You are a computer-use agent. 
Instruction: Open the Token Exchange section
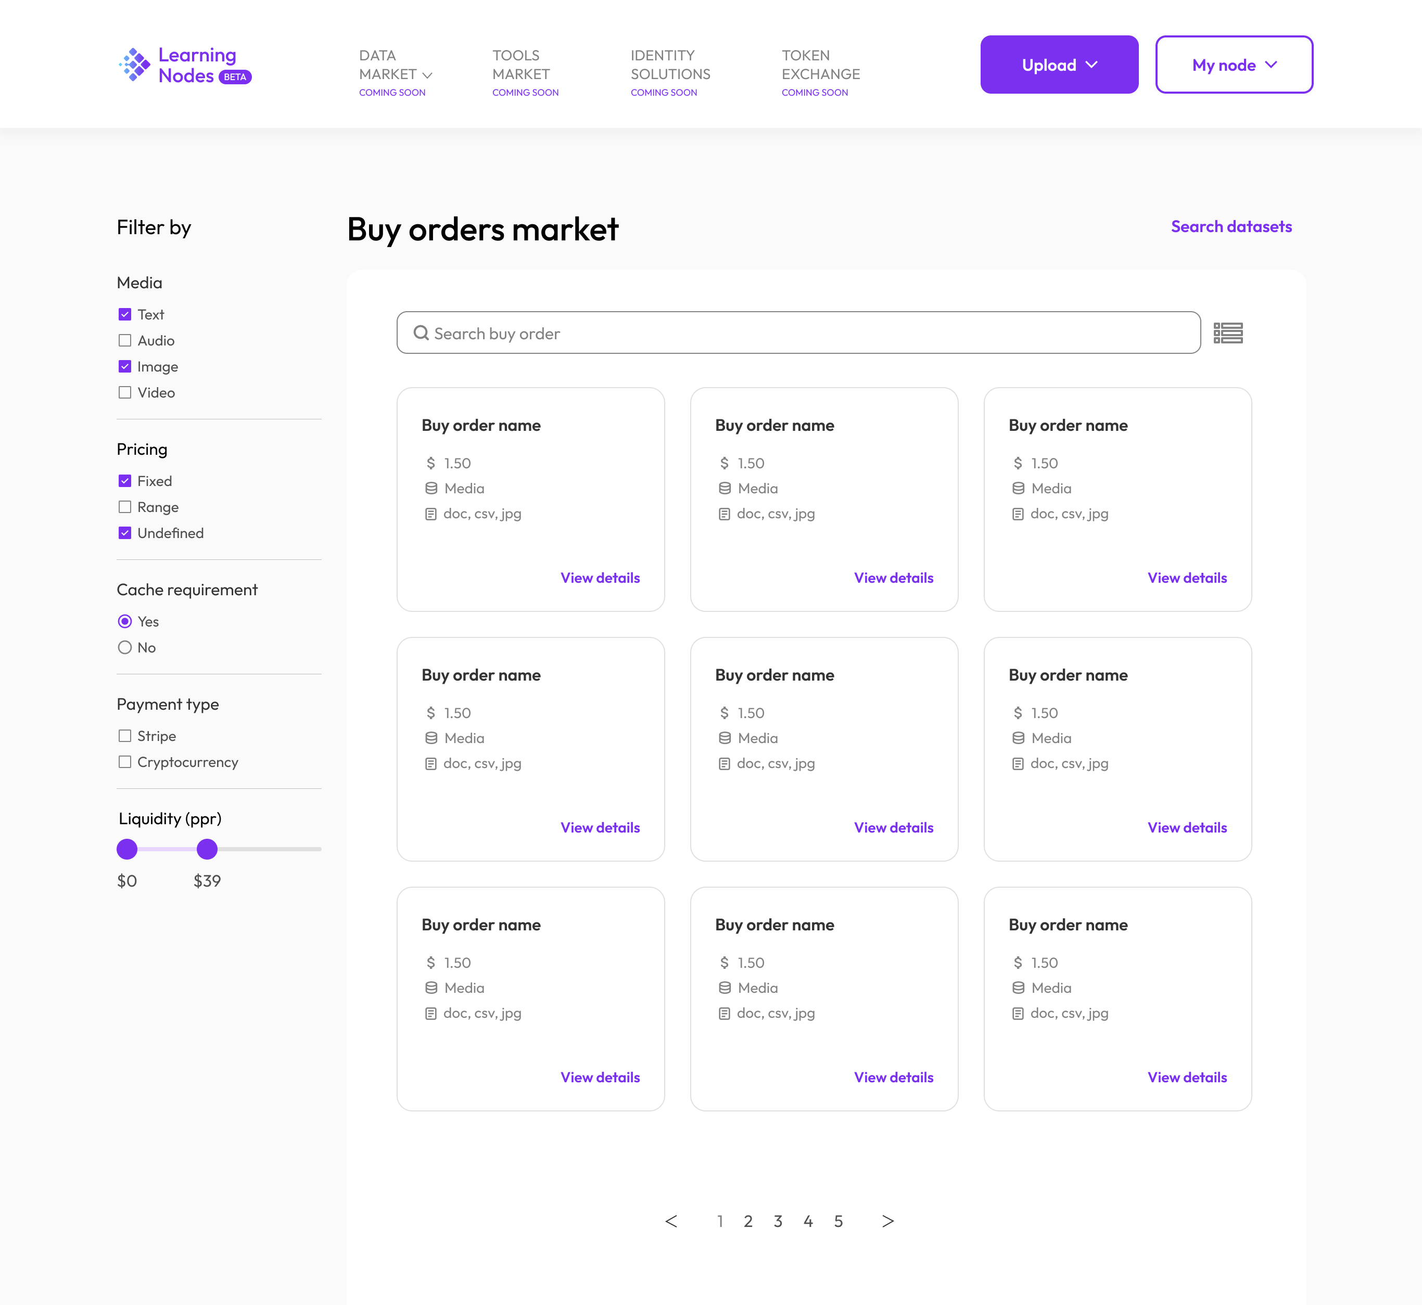[820, 65]
